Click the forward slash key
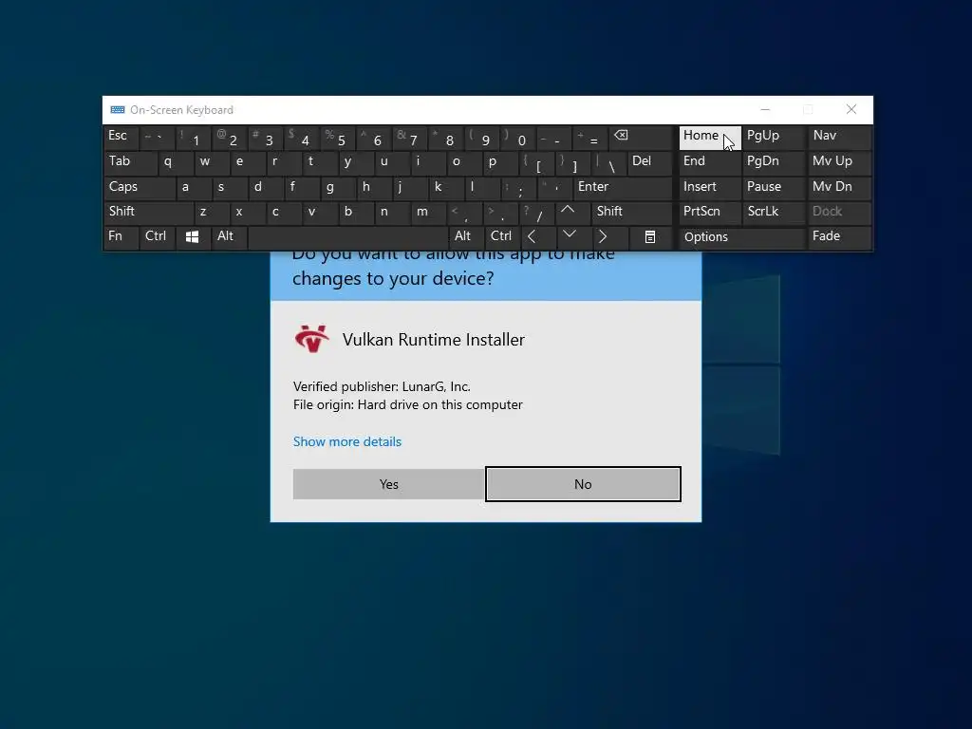 535,212
